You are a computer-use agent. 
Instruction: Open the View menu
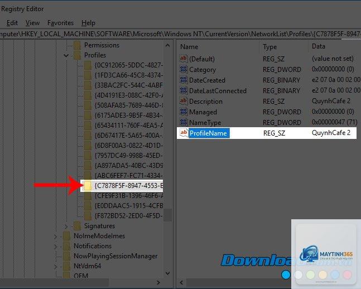pos(32,23)
